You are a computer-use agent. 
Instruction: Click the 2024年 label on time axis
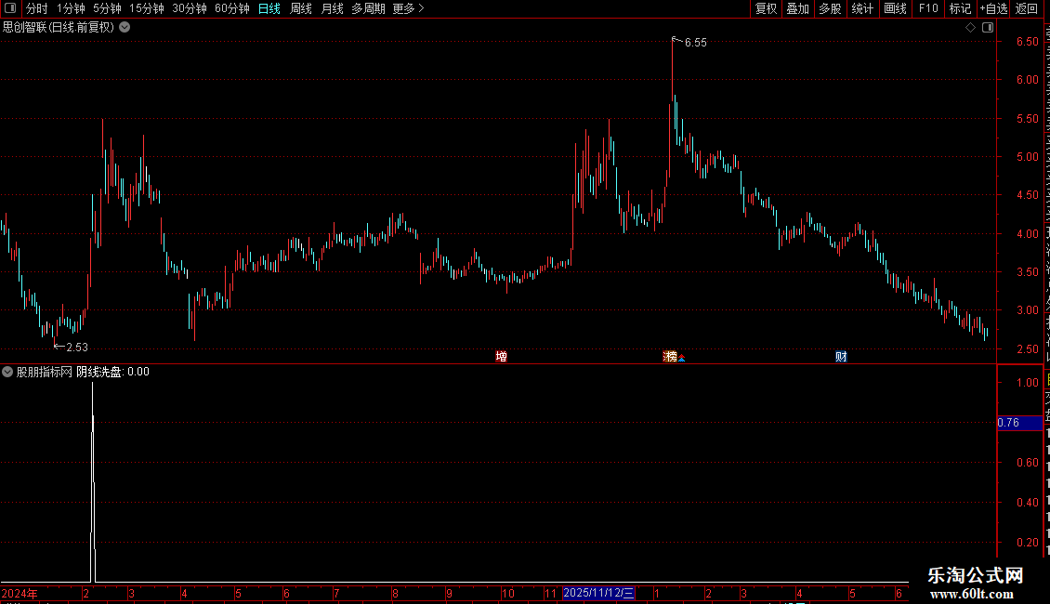20,593
